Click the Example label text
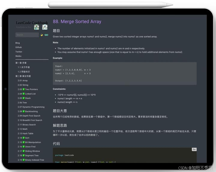This screenshot has width=216, height=172. (58, 58)
